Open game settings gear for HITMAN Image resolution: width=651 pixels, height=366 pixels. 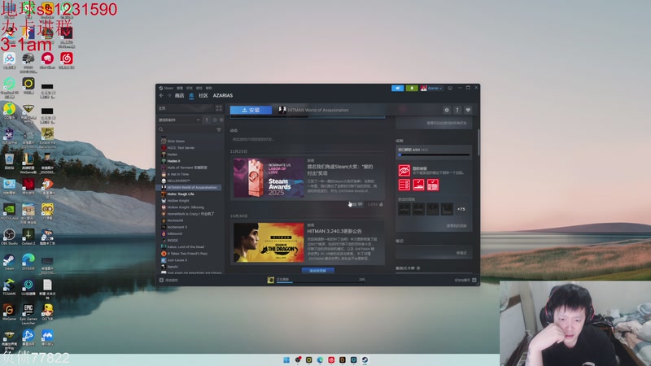447,110
